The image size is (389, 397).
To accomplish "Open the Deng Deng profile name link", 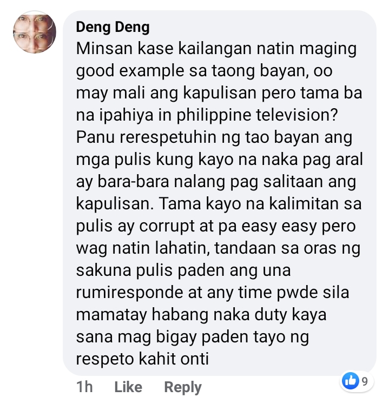I will pos(113,27).
